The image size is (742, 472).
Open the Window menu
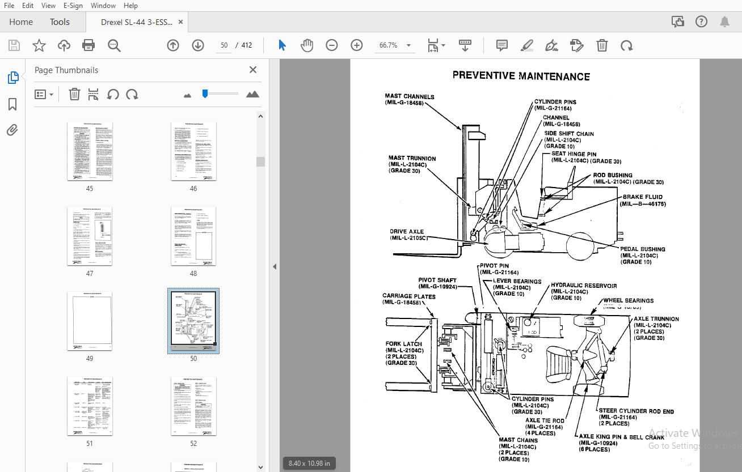point(103,6)
